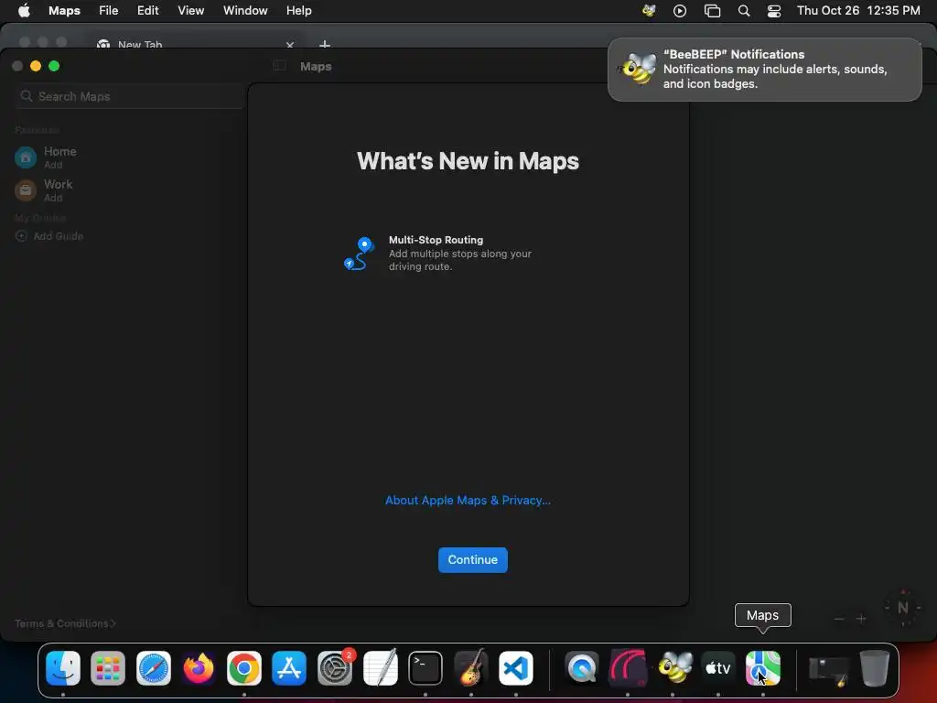Open the Maps app menu

pos(65,11)
